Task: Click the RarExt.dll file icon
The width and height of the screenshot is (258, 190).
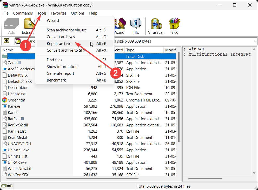Action: (x=5, y=119)
